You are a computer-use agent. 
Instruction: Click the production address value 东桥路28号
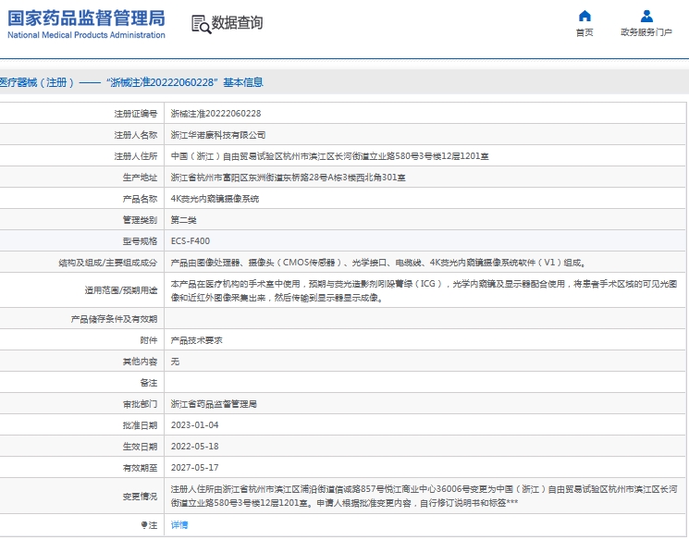tap(288, 178)
